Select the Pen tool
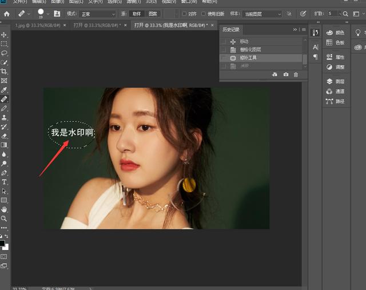This screenshot has height=290, width=366. coord(4,173)
